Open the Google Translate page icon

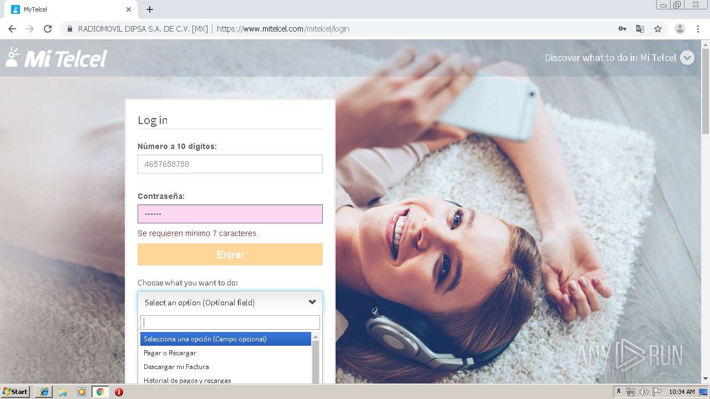tap(640, 29)
